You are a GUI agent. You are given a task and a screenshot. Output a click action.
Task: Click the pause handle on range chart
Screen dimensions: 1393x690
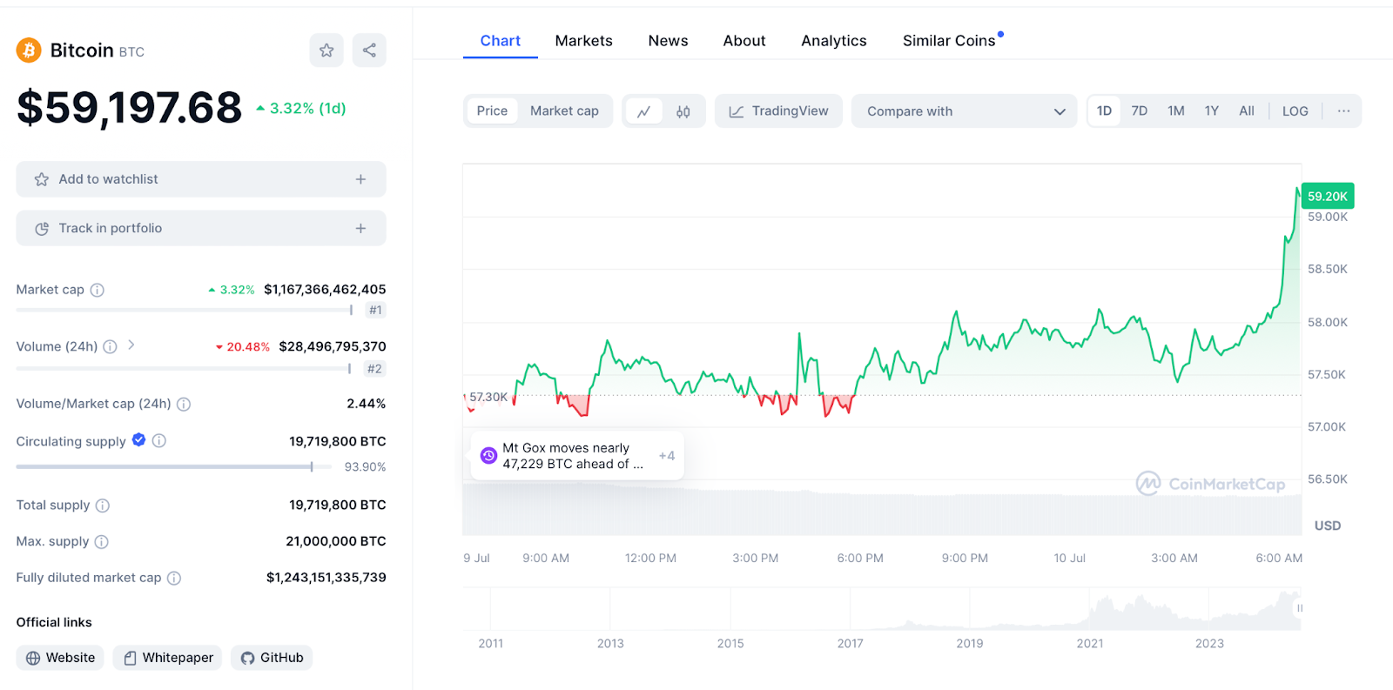point(1300,608)
